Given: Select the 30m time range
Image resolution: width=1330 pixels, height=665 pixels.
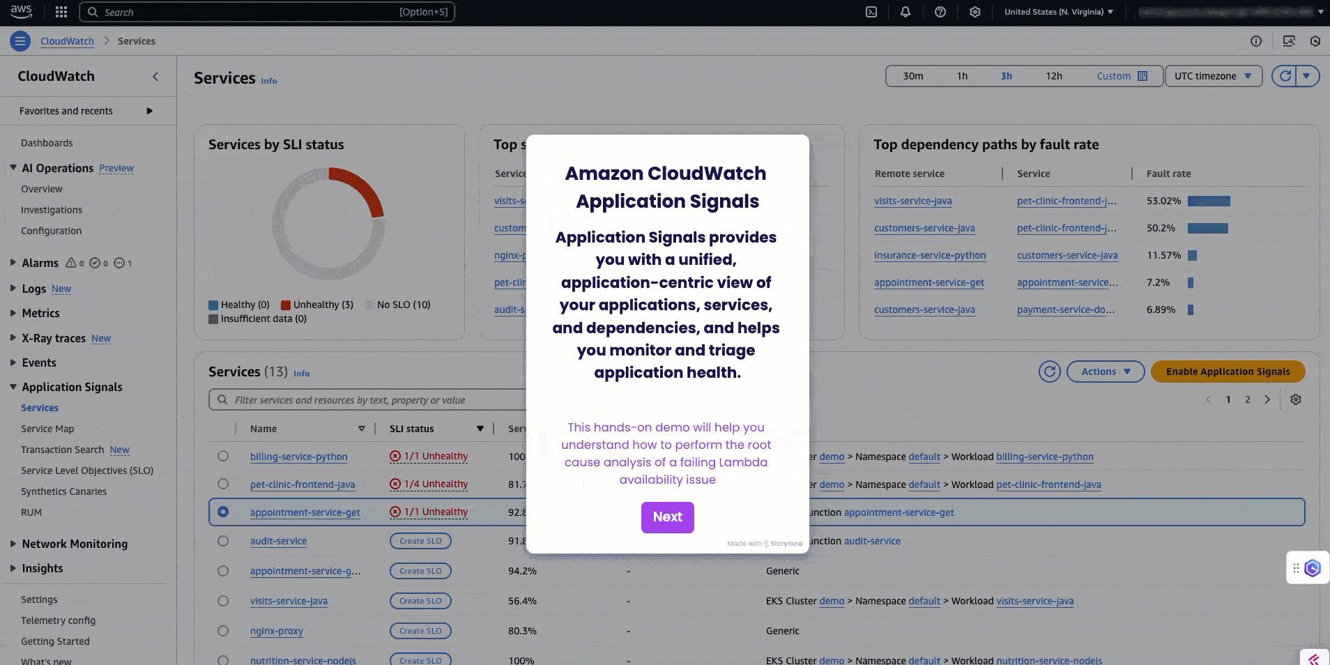Looking at the screenshot, I should (x=913, y=76).
